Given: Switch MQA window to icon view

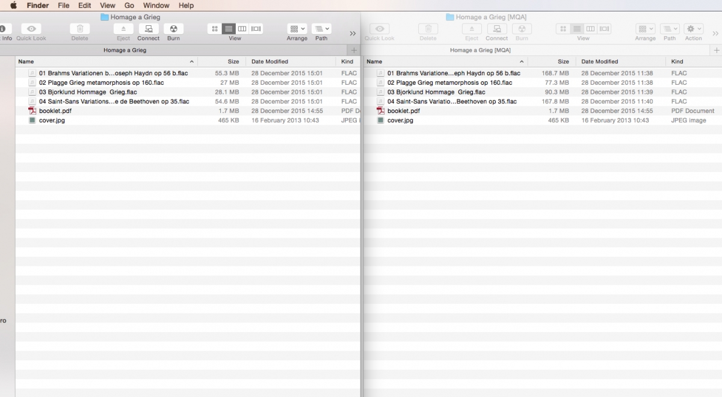Looking at the screenshot, I should [563, 28].
